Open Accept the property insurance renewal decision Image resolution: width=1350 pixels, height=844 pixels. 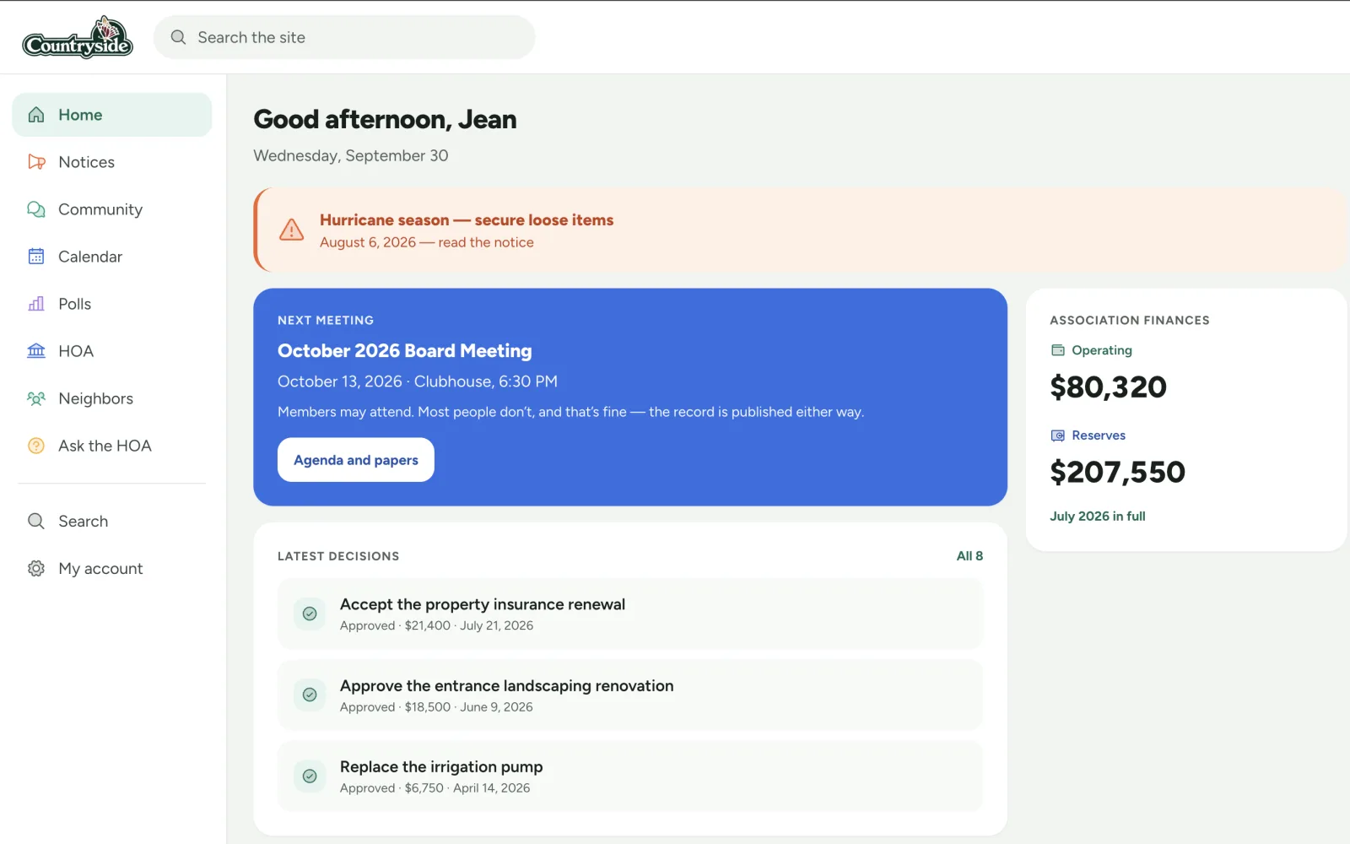(630, 614)
